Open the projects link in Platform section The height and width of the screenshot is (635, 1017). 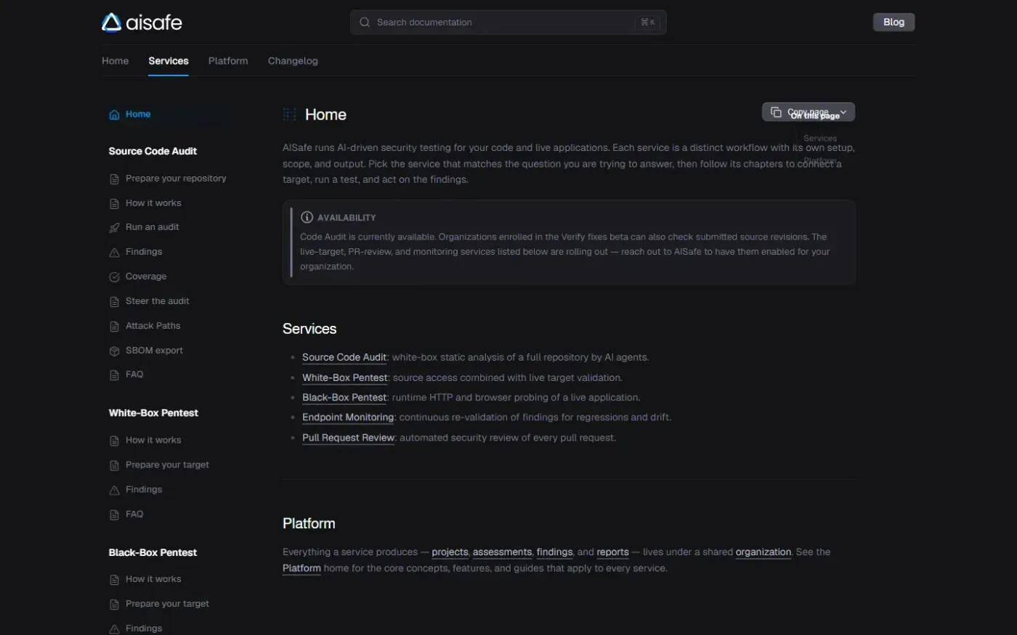450,552
